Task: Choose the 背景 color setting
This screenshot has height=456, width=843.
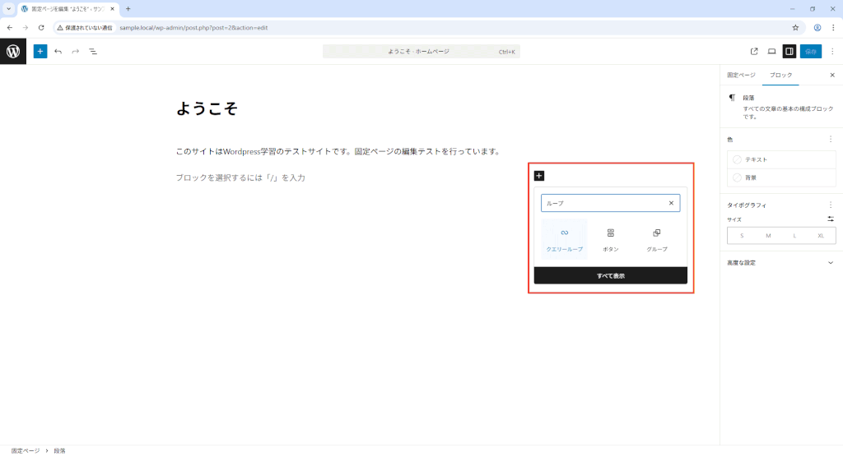Action: coord(782,177)
